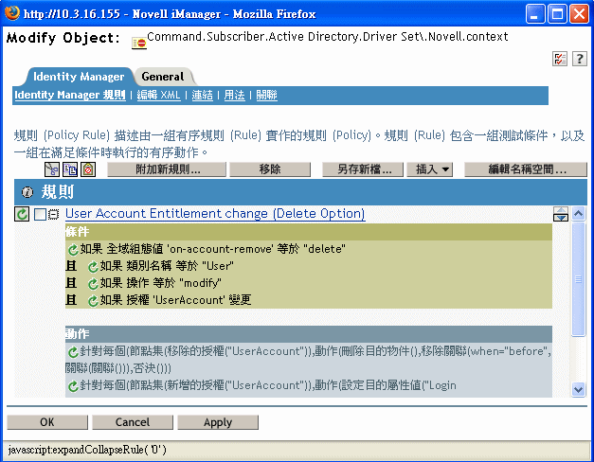Screen dimensions: 594x462
Task: Open the 用法 sub-tab
Action: coord(234,95)
